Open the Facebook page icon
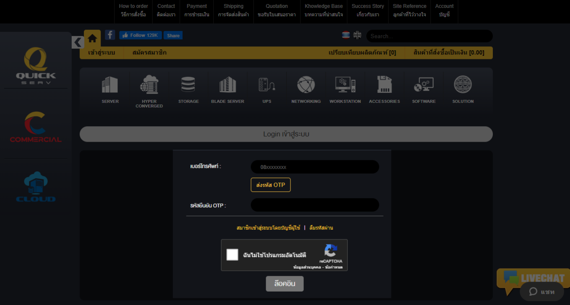Viewport: 570px width, 305px height. 110,35
